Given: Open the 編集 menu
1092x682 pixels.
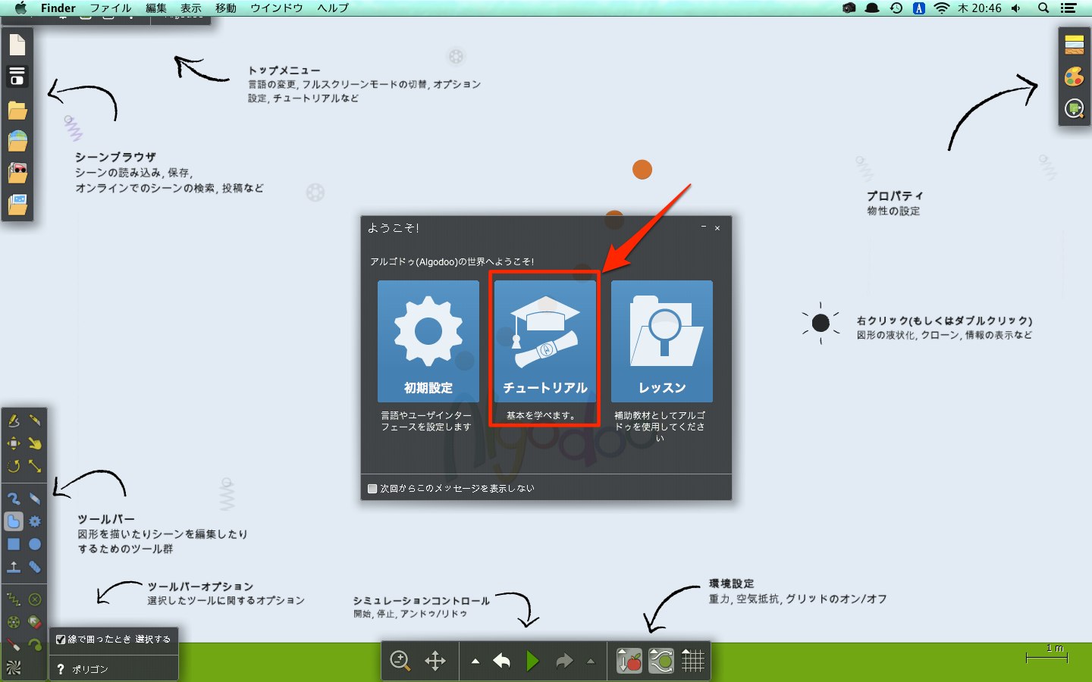Looking at the screenshot, I should point(156,8).
